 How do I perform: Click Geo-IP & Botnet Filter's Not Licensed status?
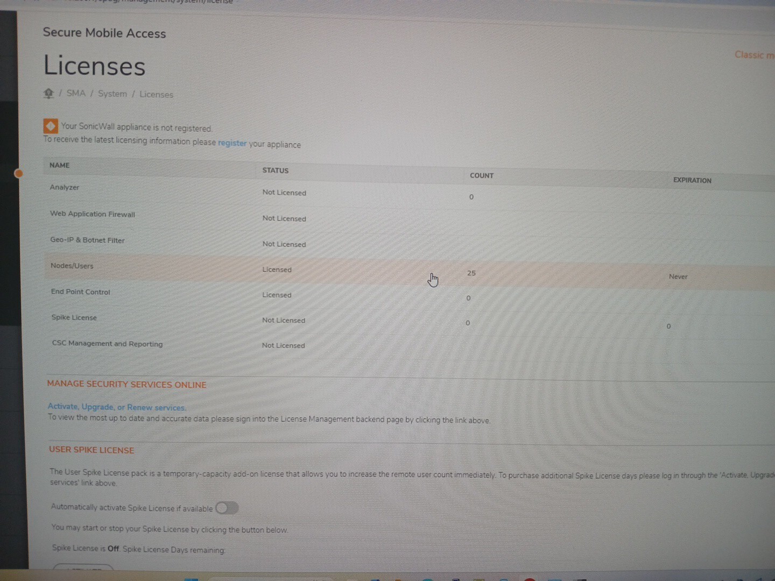point(284,244)
